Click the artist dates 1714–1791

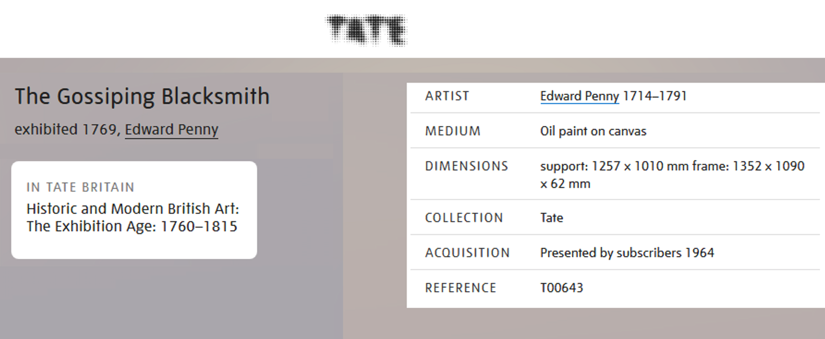pyautogui.click(x=654, y=96)
